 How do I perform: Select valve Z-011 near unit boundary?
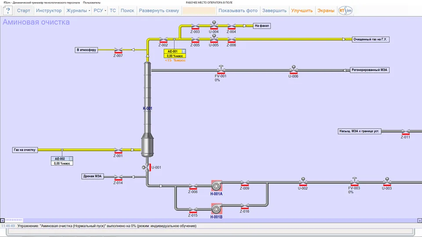(x=406, y=132)
